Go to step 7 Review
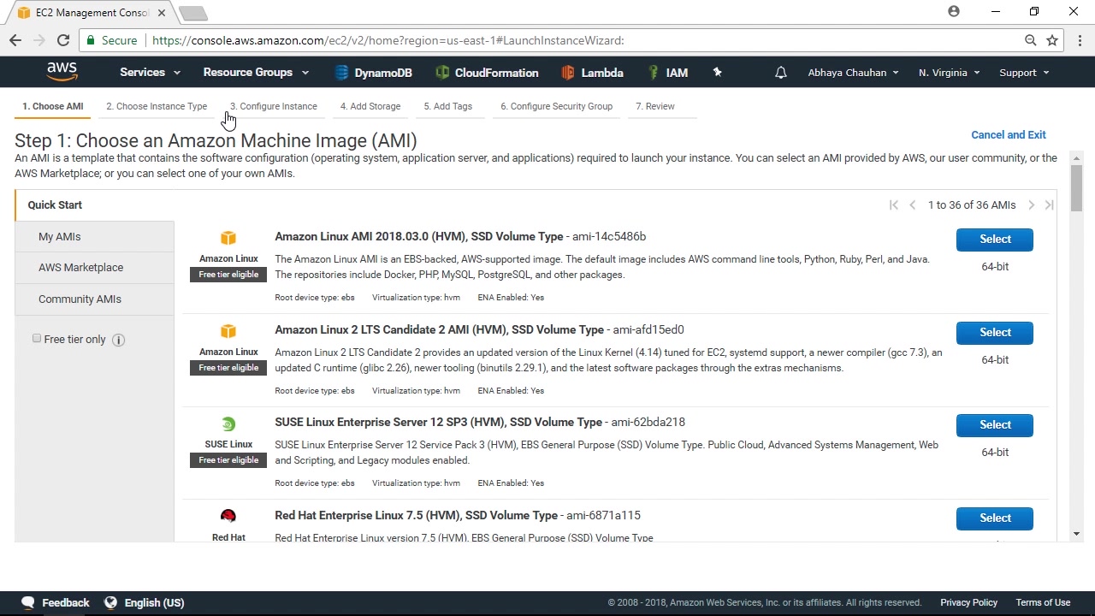 (655, 106)
